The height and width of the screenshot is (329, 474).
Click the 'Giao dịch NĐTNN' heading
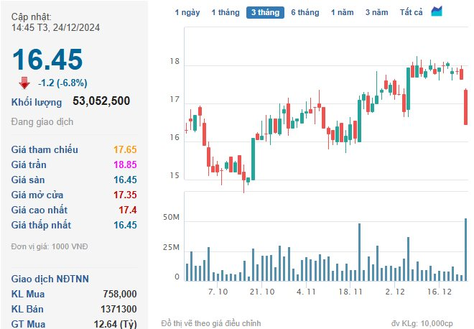pyautogui.click(x=50, y=279)
